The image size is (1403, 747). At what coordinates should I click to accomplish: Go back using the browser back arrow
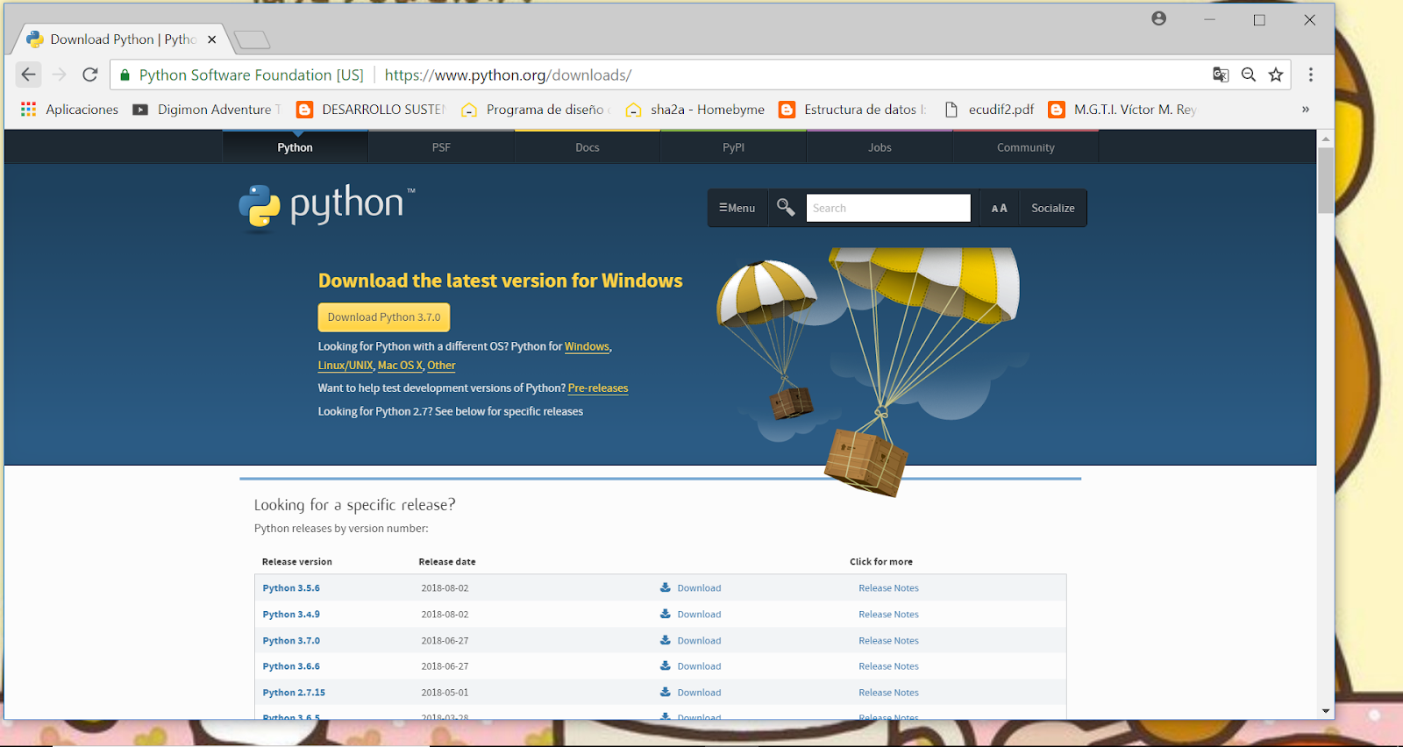coord(28,75)
